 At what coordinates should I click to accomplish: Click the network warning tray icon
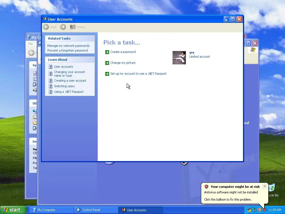tap(249, 210)
